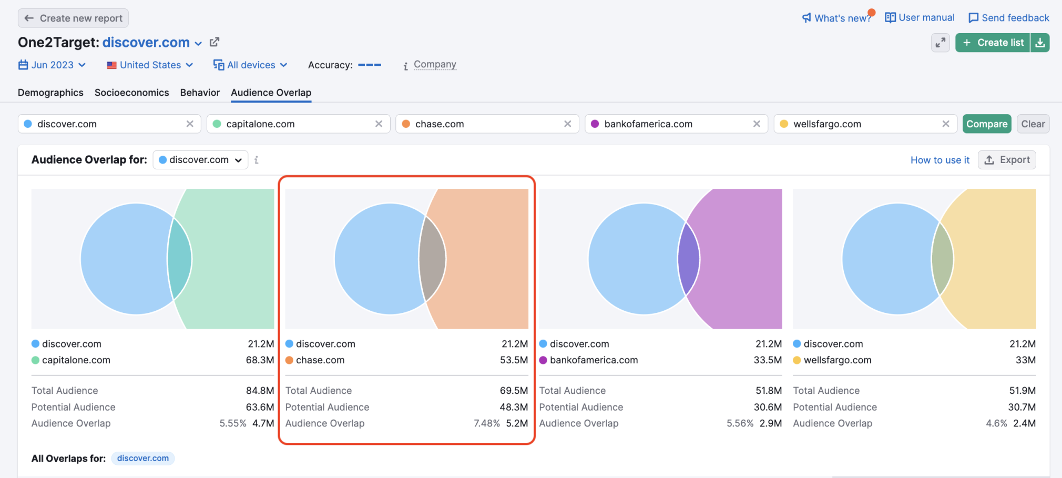Screen dimensions: 1062x478
Task: Switch to the Demographics tab
Action: 50,93
